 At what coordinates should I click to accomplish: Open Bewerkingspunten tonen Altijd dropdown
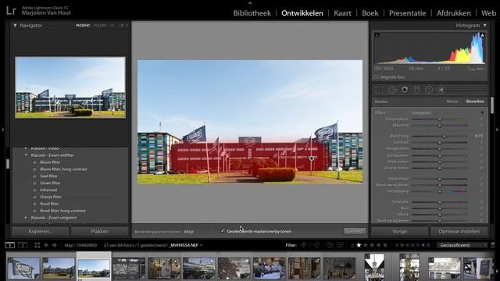[189, 232]
